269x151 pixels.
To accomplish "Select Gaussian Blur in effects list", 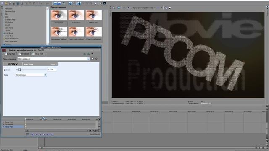I will click(10, 11).
